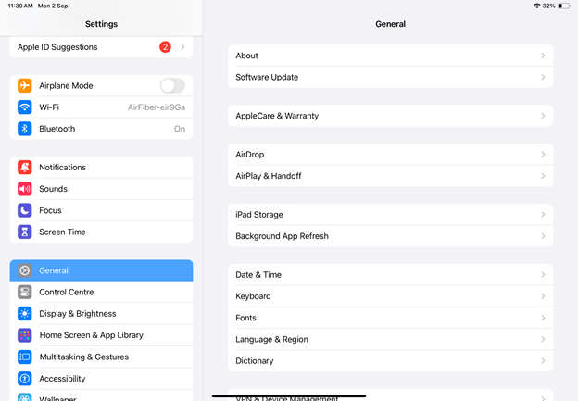This screenshot has height=401, width=578.
Task: Tap the 11:30 AM clock in status bar
Action: 20,6
